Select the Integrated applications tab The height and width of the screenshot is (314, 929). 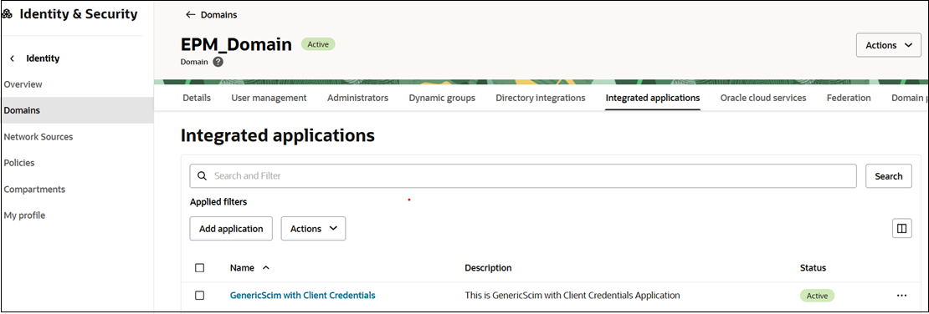coord(653,99)
